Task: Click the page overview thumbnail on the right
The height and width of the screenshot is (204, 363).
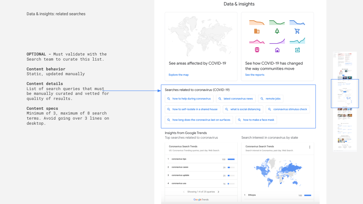Action: pyautogui.click(x=345, y=102)
